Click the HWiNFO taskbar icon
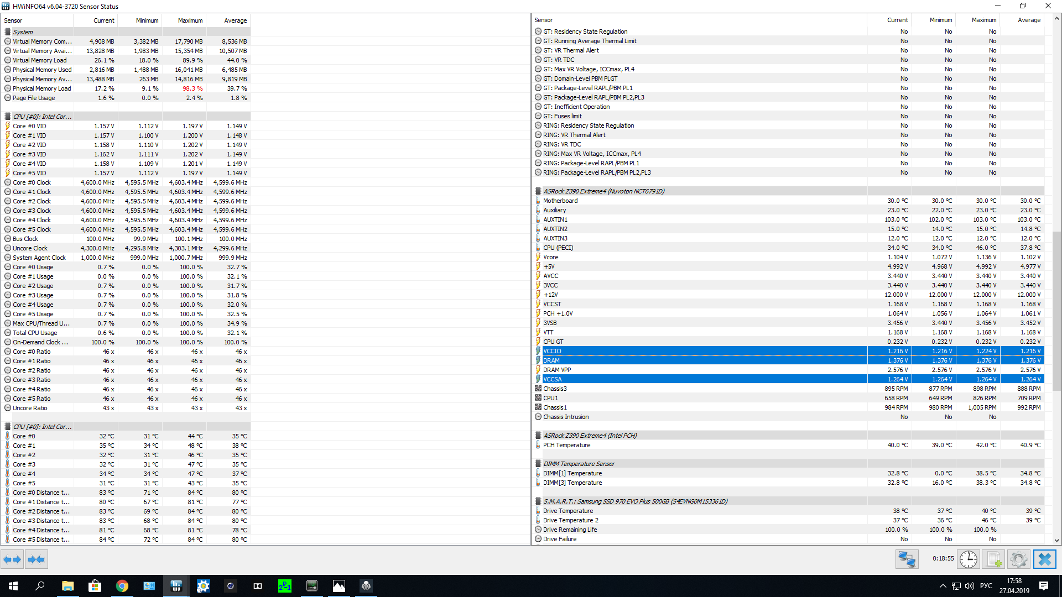Image resolution: width=1062 pixels, height=597 pixels. pos(176,586)
